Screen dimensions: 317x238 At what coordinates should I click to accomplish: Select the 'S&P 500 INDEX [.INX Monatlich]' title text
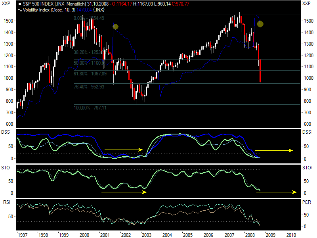tap(54, 4)
